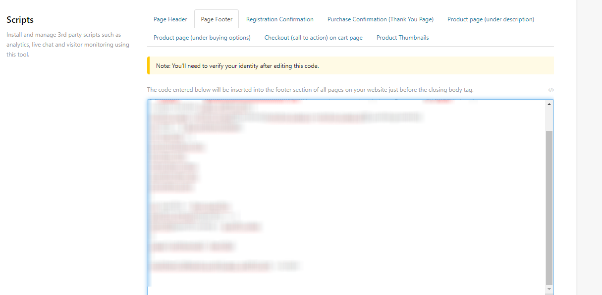Click the footer insertion description text
Image resolution: width=602 pixels, height=295 pixels.
point(310,90)
